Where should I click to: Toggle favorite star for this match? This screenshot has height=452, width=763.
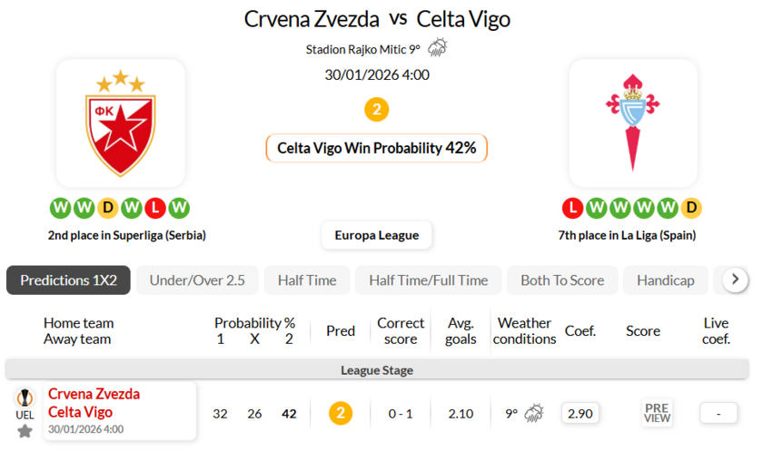(25, 431)
